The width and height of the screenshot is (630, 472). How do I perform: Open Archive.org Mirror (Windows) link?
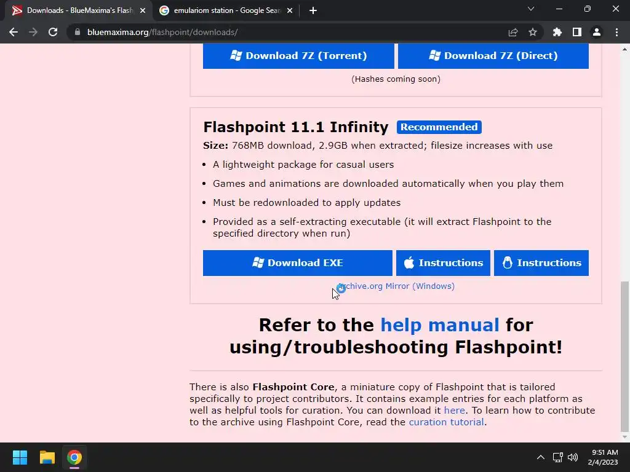tap(396, 286)
